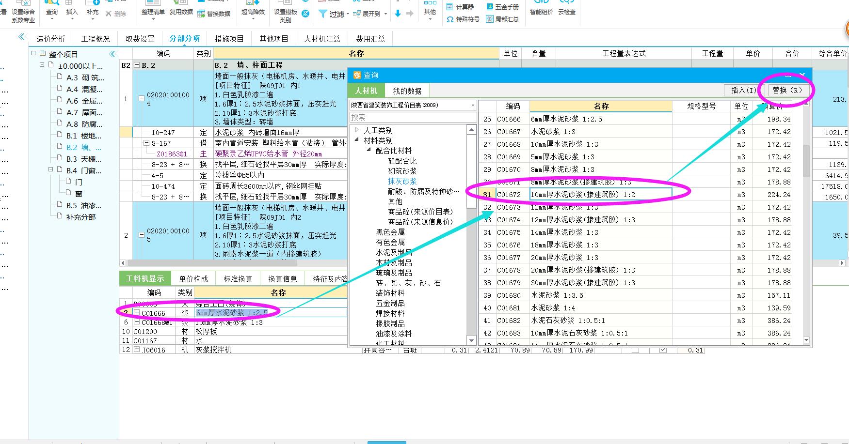This screenshot has height=444, width=849.
Task: Collapse the 配合比材料 tree node
Action: (368, 150)
